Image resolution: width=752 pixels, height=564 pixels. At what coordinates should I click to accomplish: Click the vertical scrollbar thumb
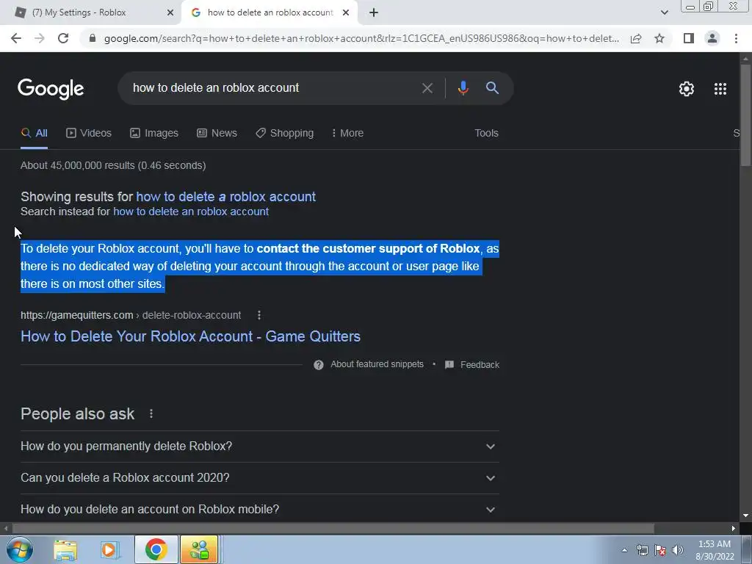pyautogui.click(x=745, y=115)
